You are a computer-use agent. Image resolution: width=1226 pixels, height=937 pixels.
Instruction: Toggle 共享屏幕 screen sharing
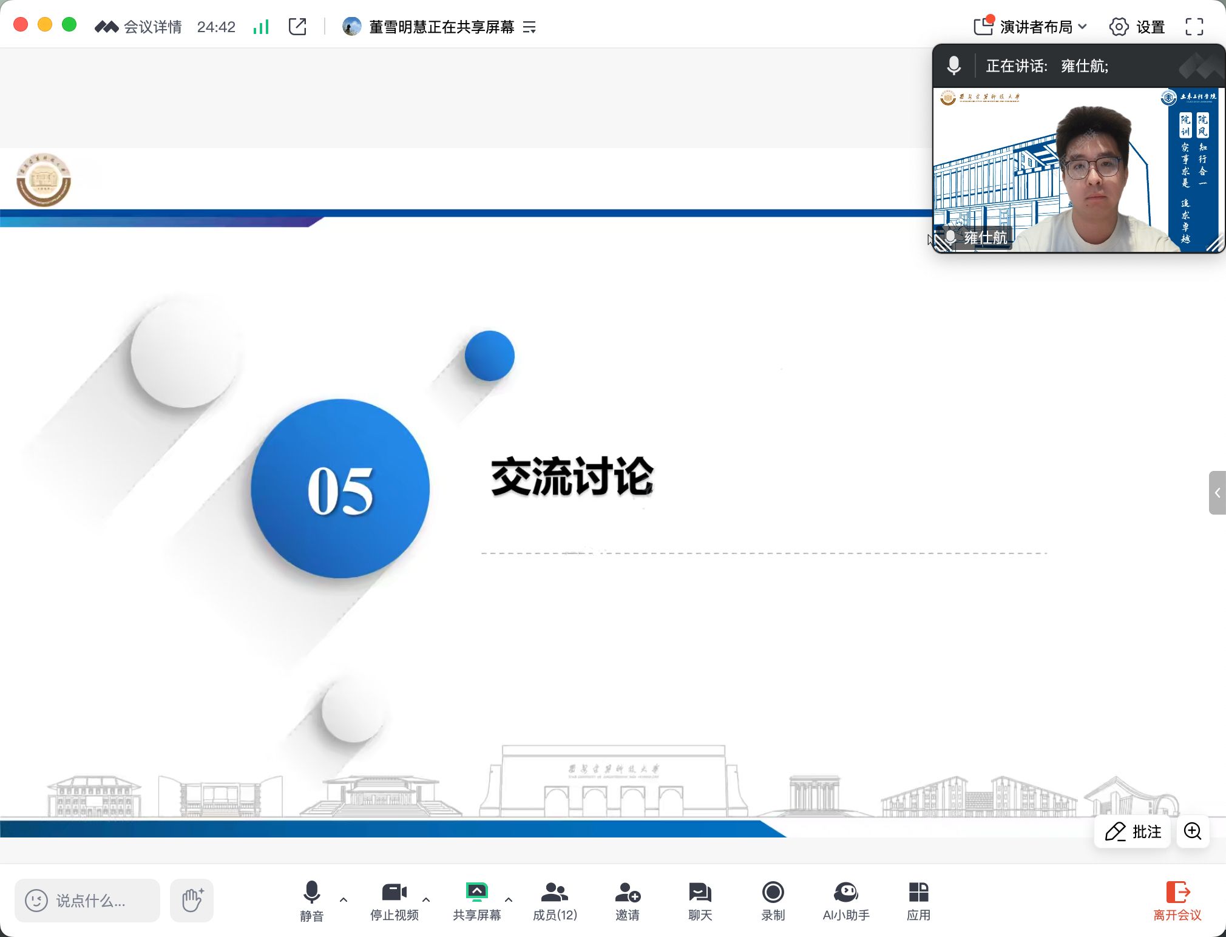tap(476, 900)
